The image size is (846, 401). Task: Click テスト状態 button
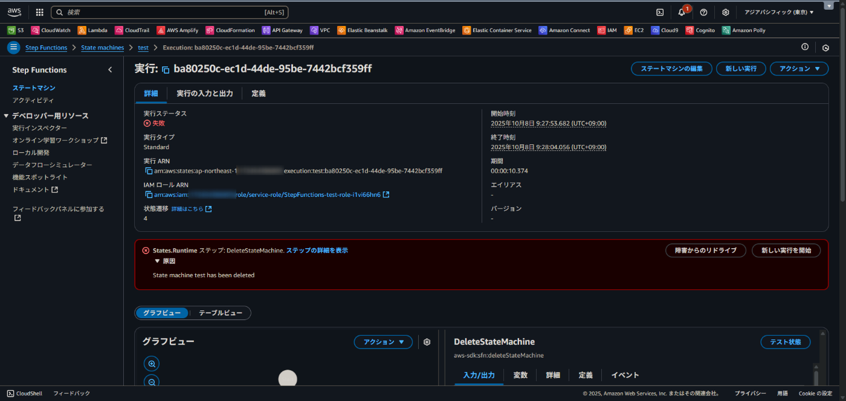(x=786, y=342)
